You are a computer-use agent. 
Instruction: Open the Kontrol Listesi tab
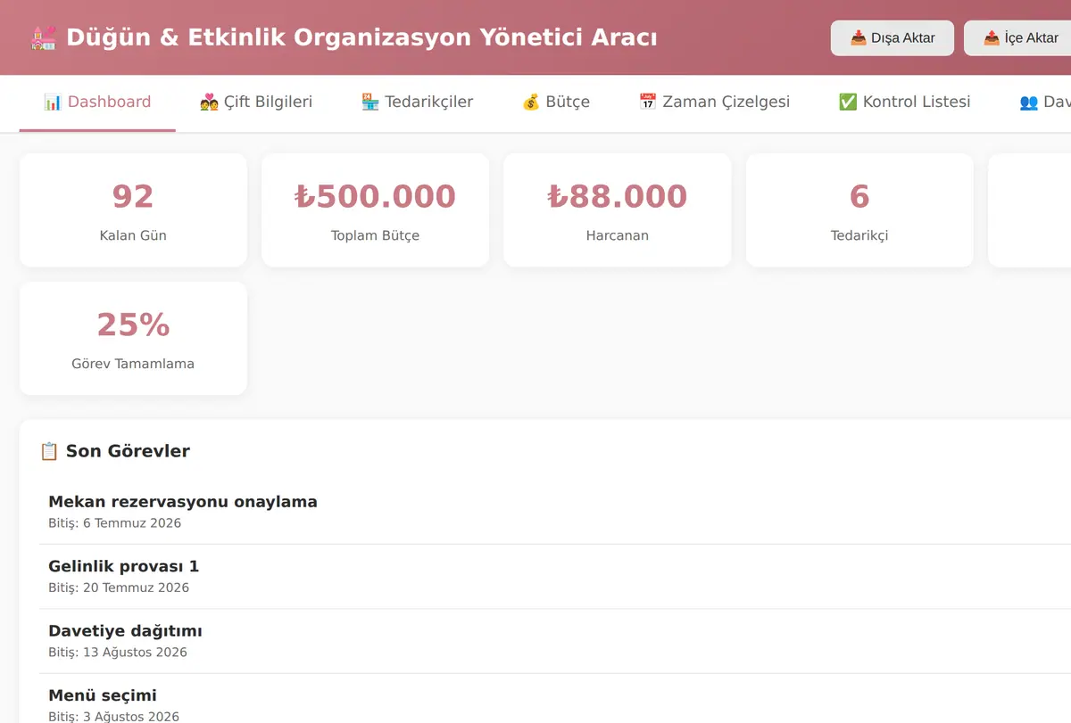904,103
